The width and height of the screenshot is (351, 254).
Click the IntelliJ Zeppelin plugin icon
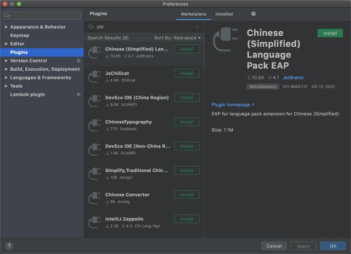[94, 222]
